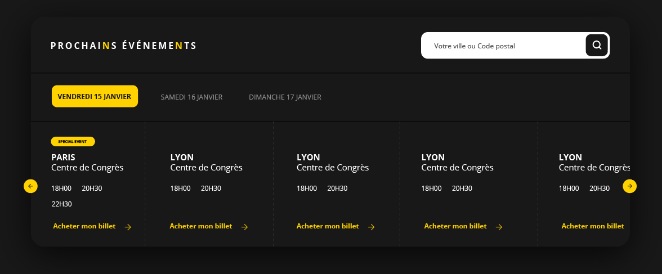Click the magnifying glass search button
The width and height of the screenshot is (662, 274).
(x=597, y=46)
